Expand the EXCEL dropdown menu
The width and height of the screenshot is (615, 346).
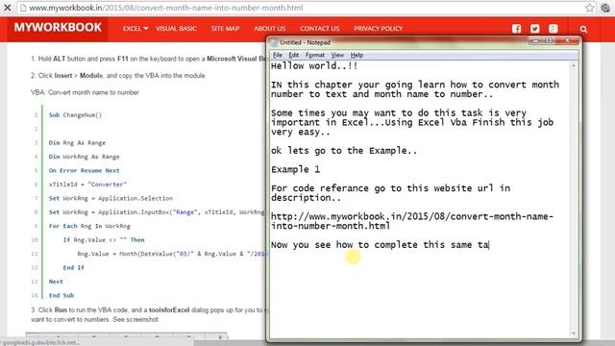click(x=135, y=29)
